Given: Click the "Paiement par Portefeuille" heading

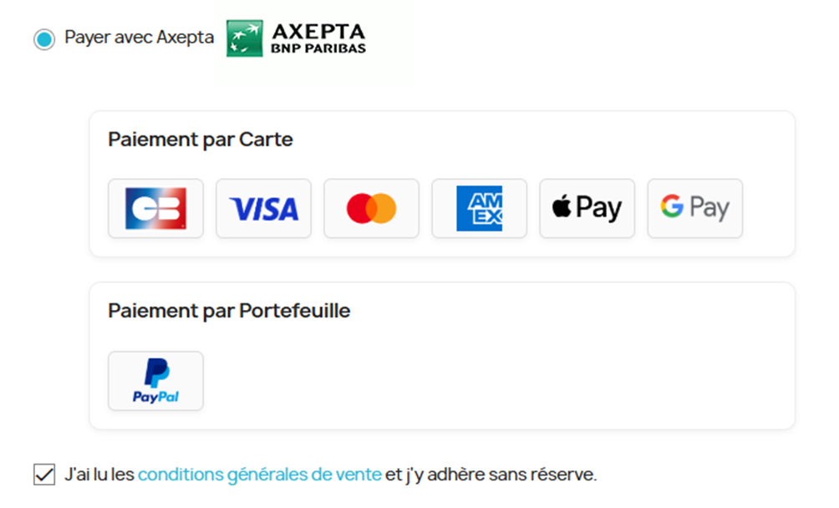Looking at the screenshot, I should click(229, 311).
